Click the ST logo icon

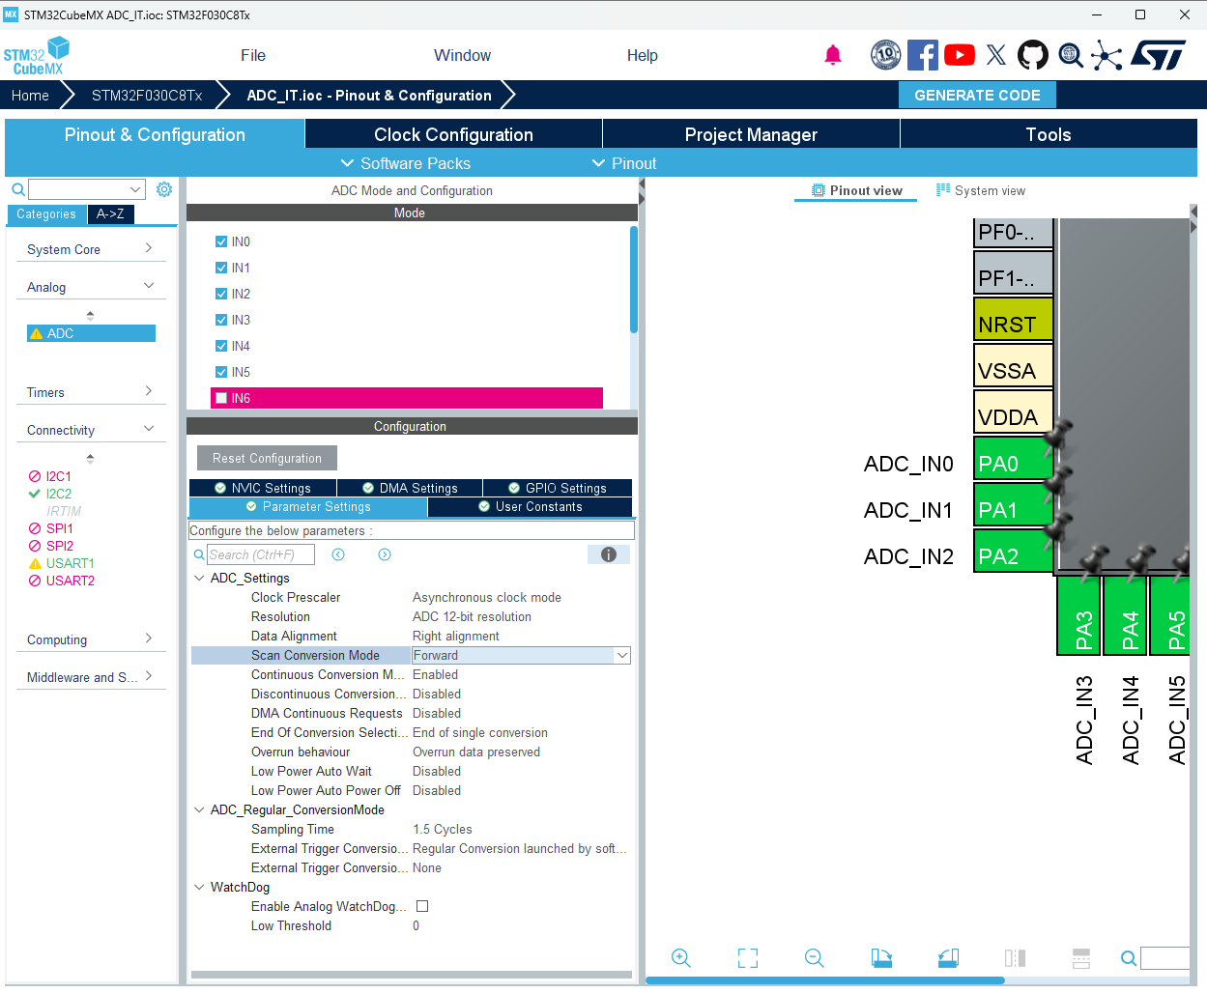[1158, 55]
